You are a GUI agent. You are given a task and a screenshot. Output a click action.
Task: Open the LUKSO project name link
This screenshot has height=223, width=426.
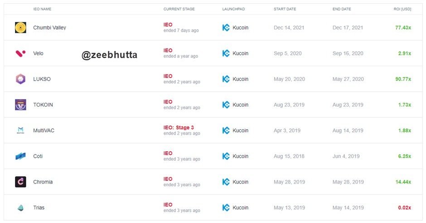[x=42, y=79]
